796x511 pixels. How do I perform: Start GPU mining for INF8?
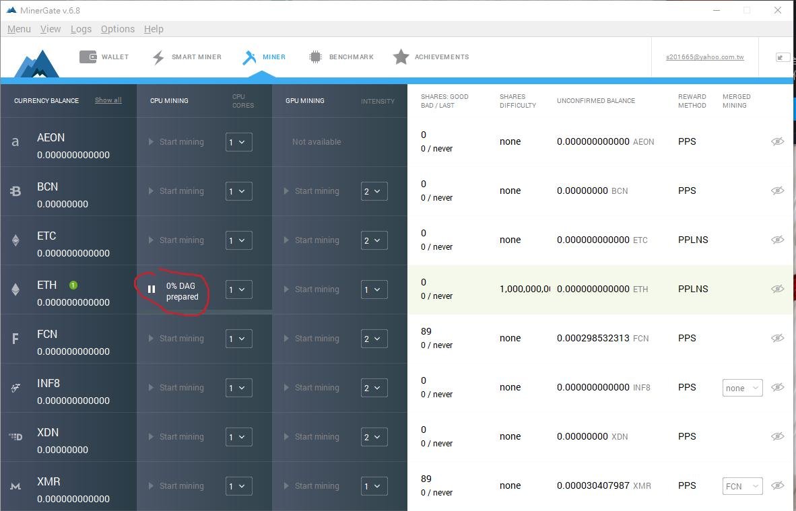tap(311, 388)
